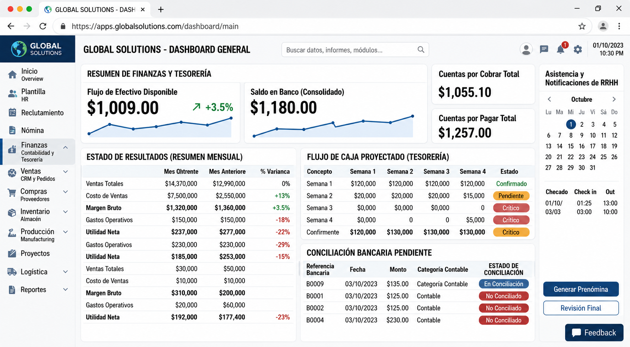Expand the Ventas menu chevron
The image size is (630, 347).
[66, 172]
